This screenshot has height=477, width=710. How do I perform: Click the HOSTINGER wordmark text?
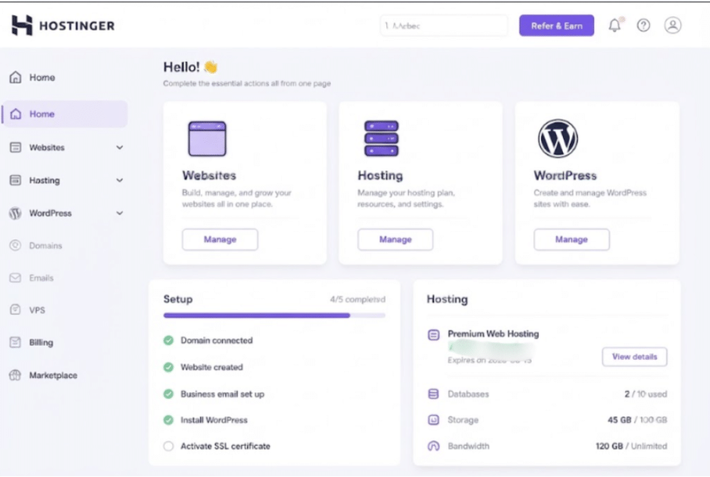[77, 26]
